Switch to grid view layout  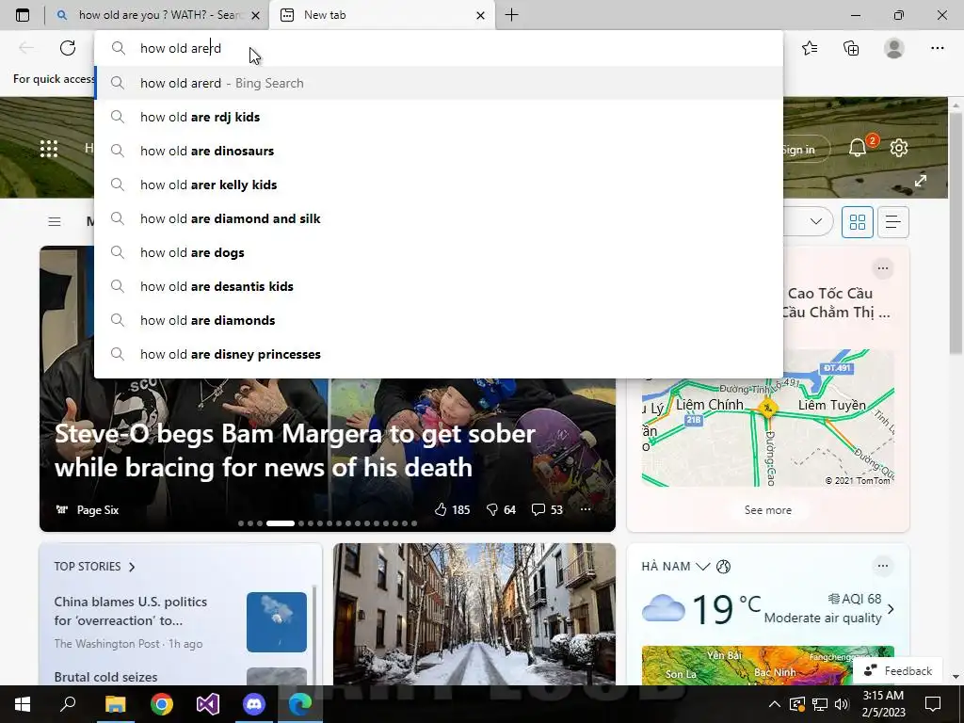tap(857, 221)
